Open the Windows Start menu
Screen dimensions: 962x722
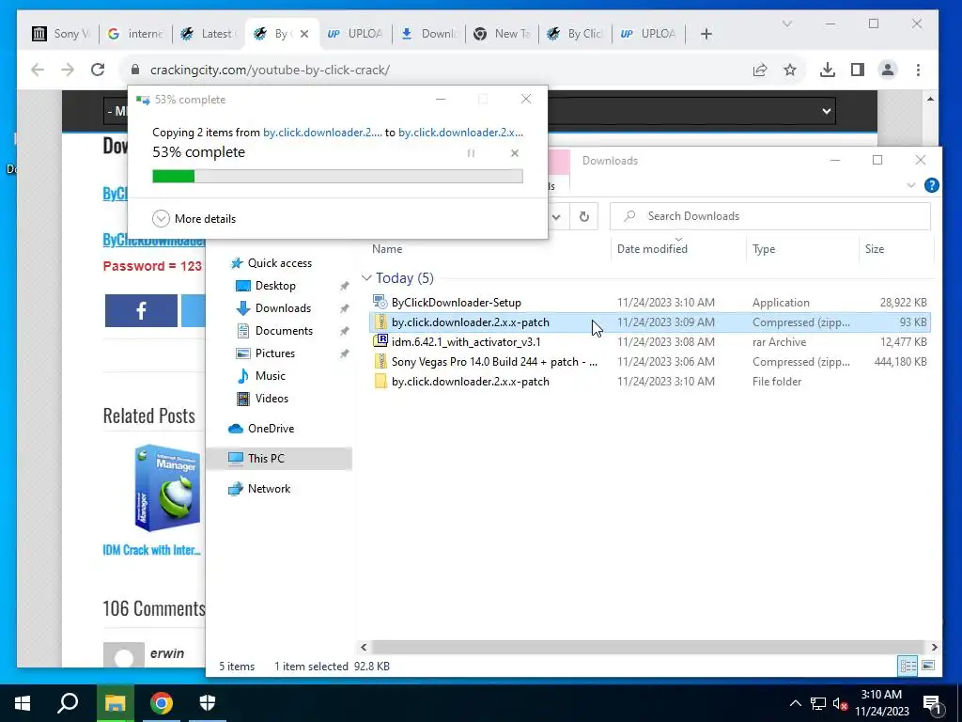tap(23, 703)
